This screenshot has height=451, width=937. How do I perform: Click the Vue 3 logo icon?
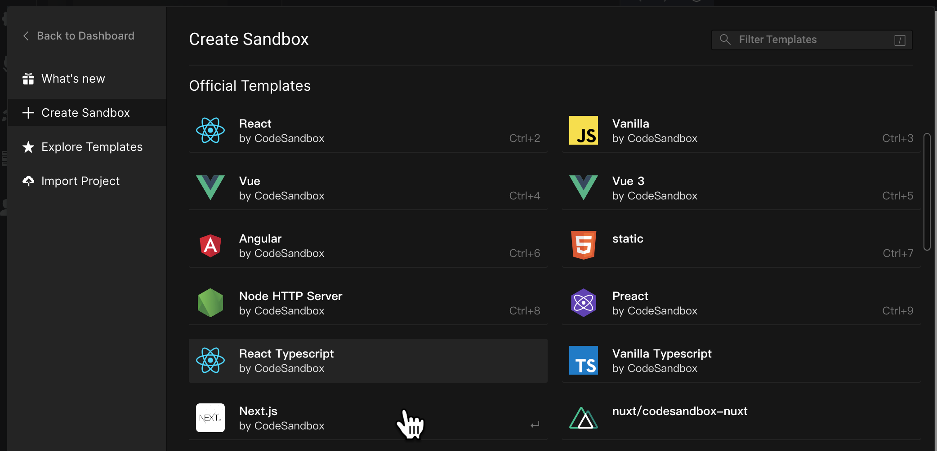click(584, 187)
